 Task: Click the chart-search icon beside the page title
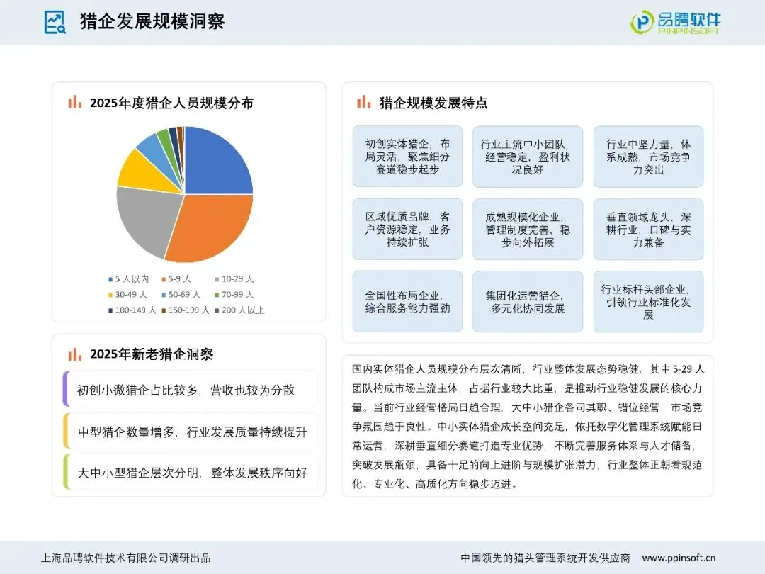55,22
